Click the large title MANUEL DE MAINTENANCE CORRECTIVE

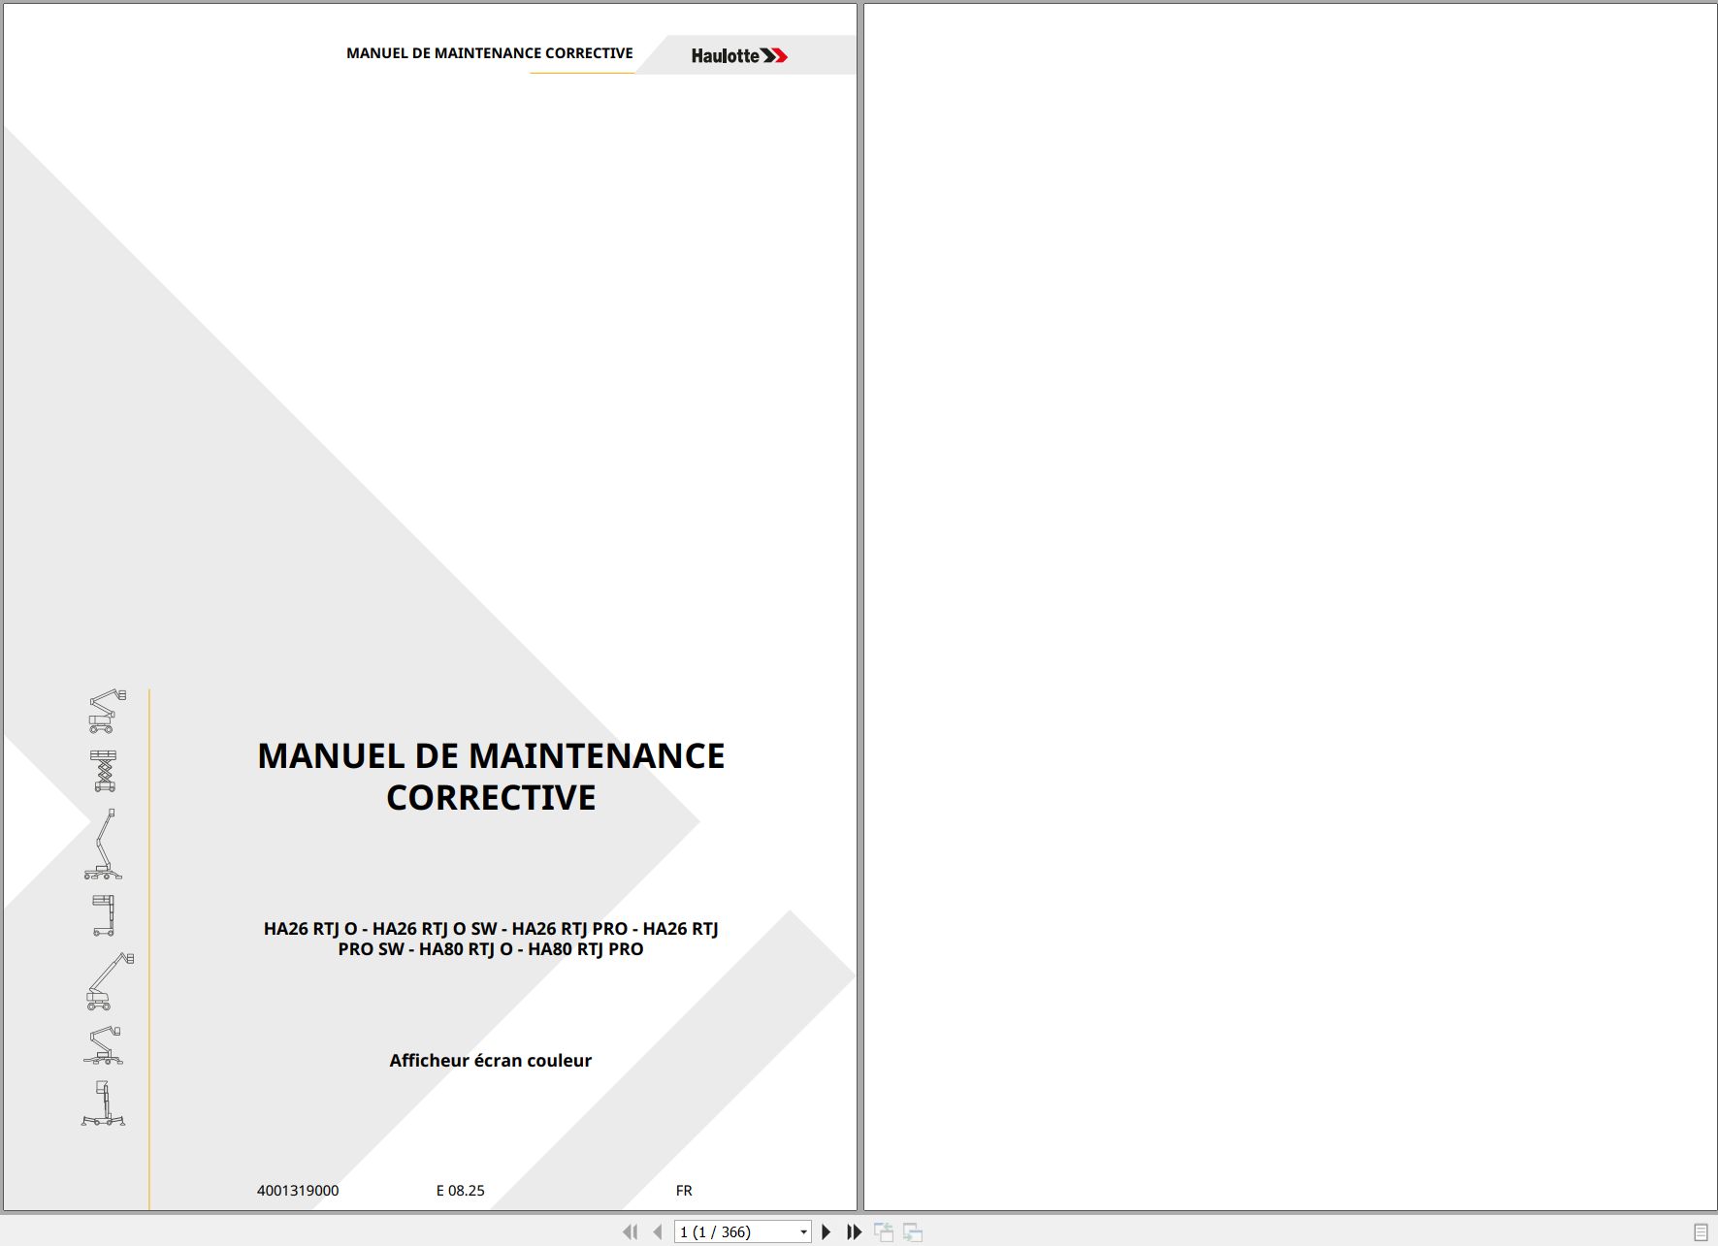pos(491,777)
